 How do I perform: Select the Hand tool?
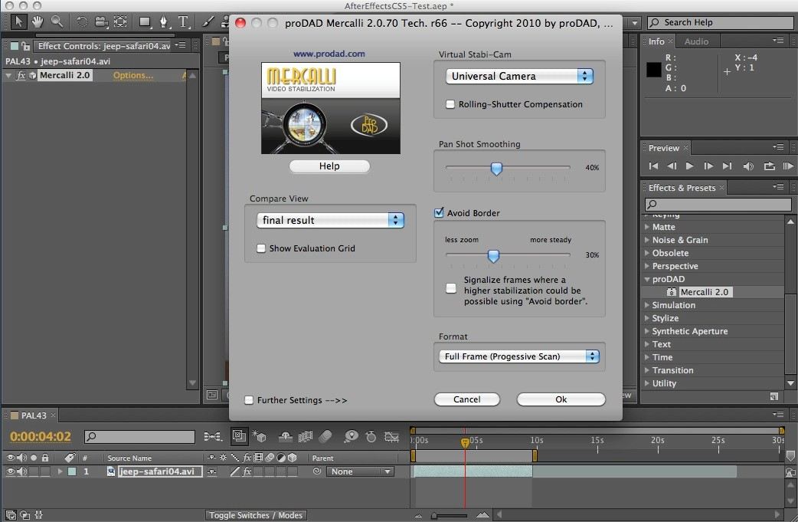[x=38, y=22]
